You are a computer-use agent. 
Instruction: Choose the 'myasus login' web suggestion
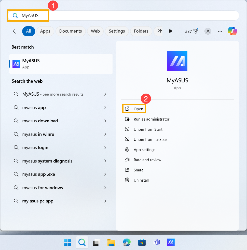pos(61,148)
